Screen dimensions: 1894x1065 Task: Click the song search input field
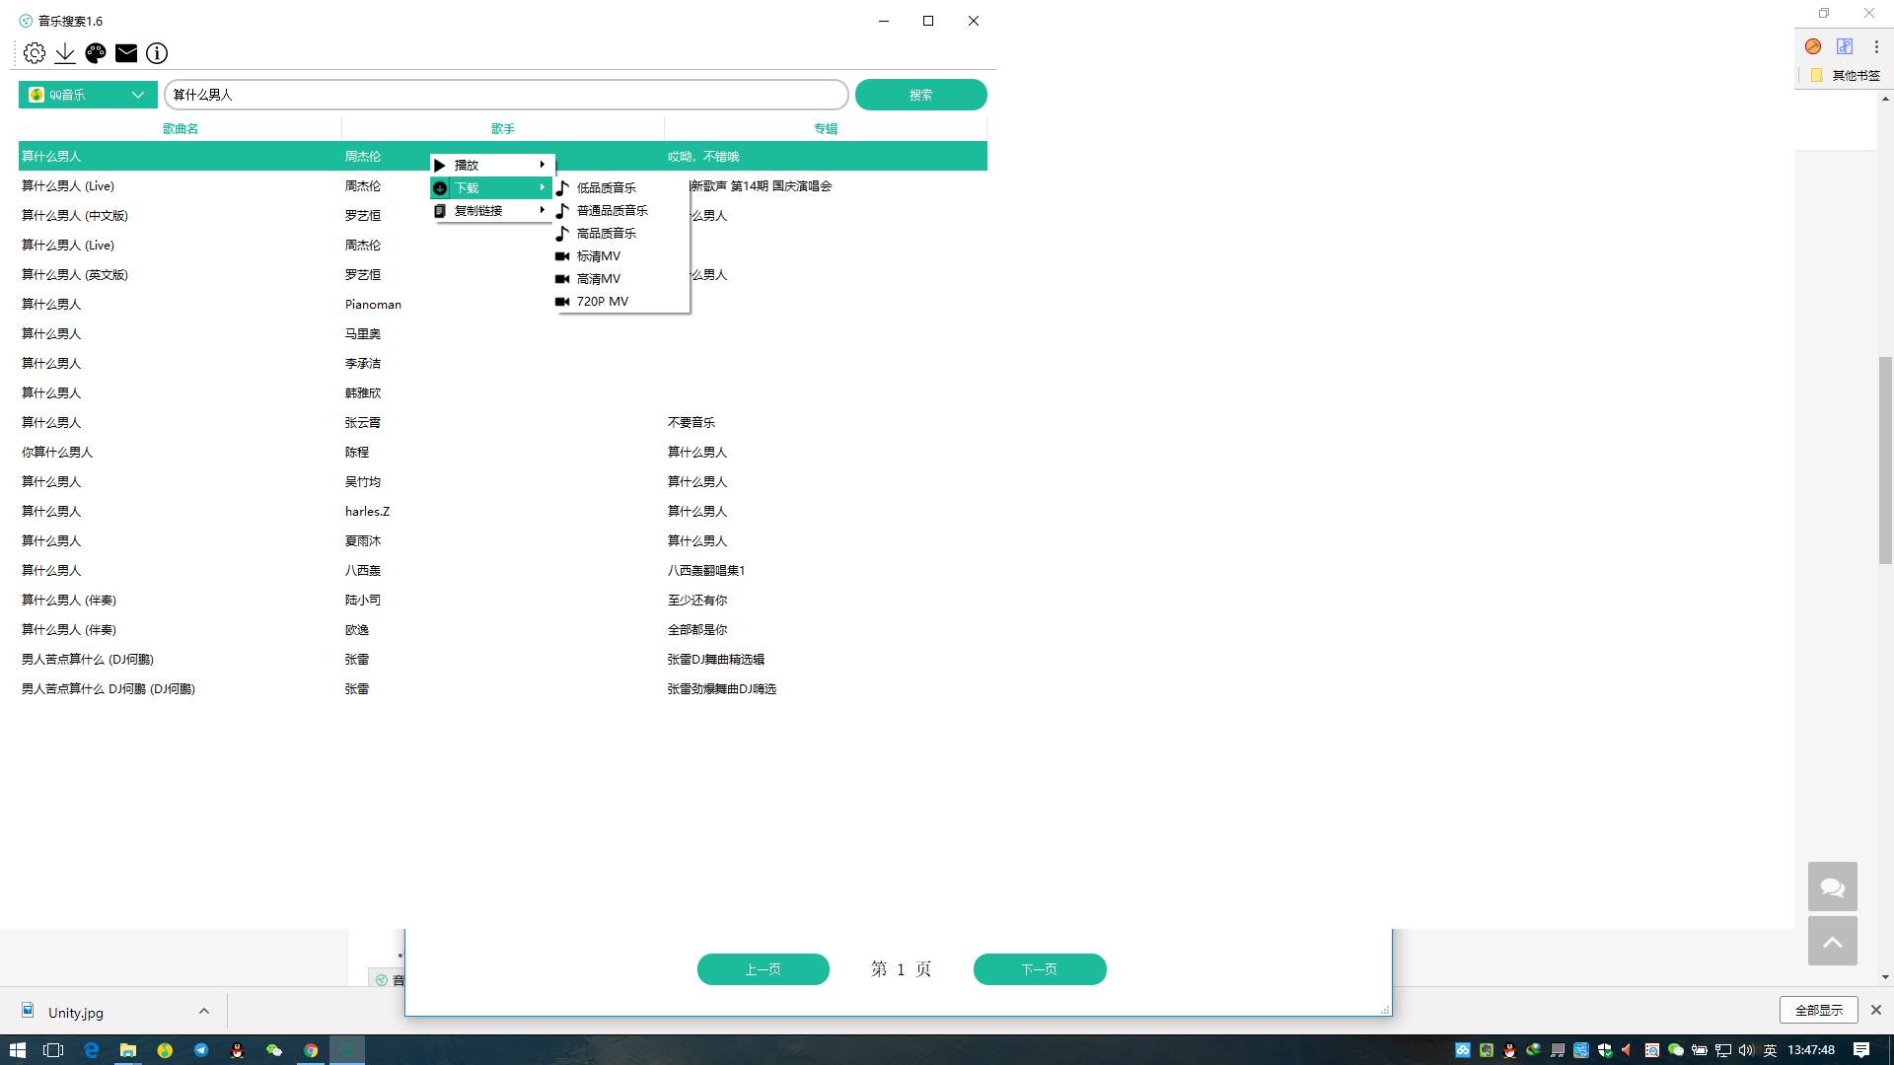[505, 95]
